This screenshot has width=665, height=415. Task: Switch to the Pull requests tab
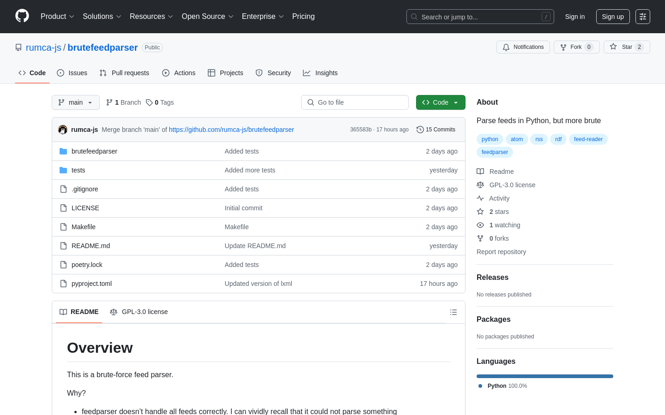coord(124,73)
